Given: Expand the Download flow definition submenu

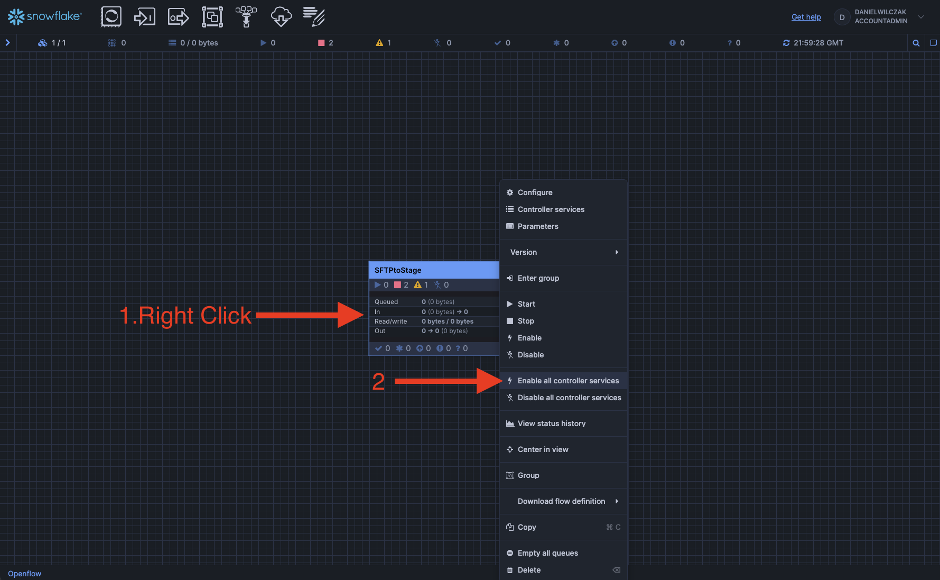Looking at the screenshot, I should [563, 501].
